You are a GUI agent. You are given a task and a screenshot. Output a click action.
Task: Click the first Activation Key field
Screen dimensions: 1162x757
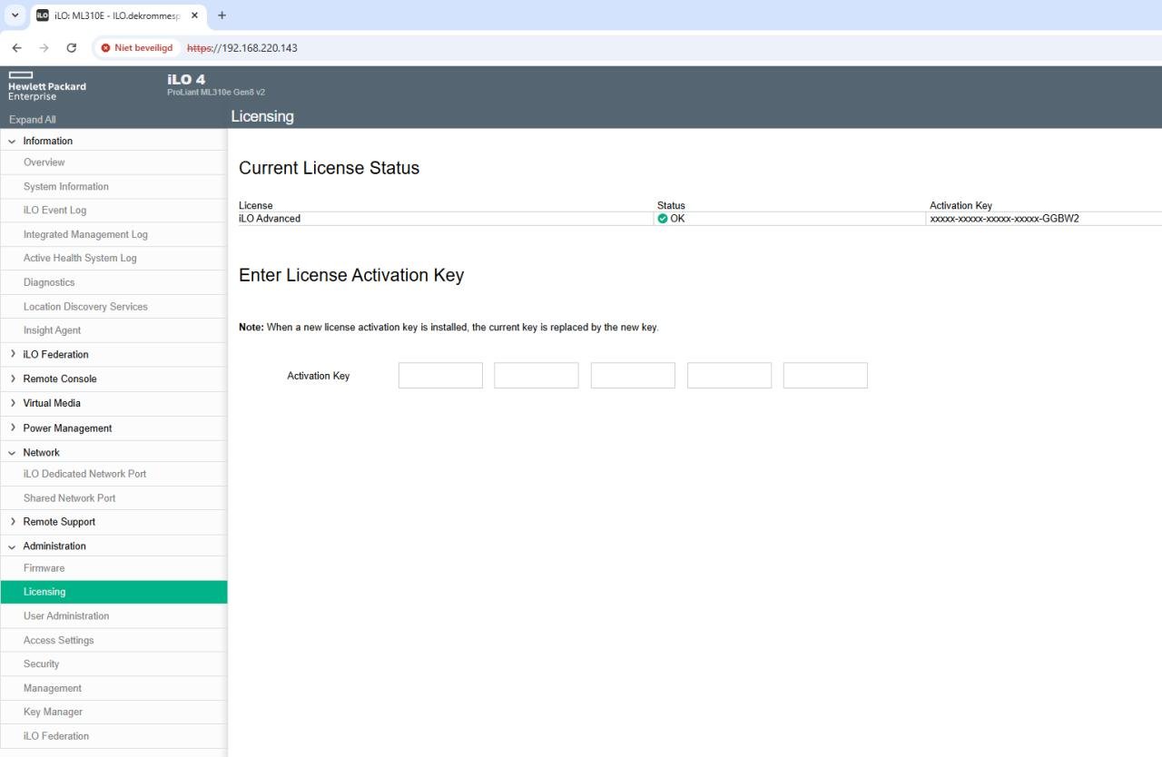point(440,376)
